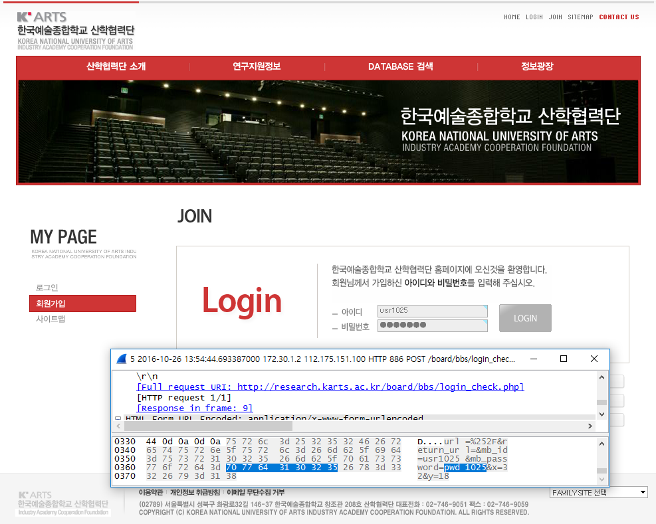Click ASCII text =usr1025 &mb_pass
656x524 pixels.
tap(463, 459)
